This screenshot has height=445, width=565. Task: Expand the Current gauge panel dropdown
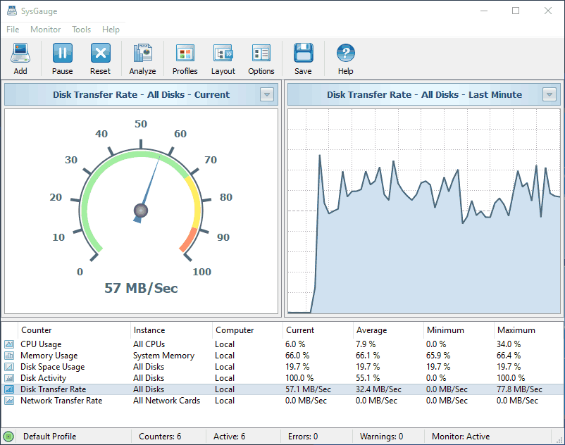[x=266, y=94]
